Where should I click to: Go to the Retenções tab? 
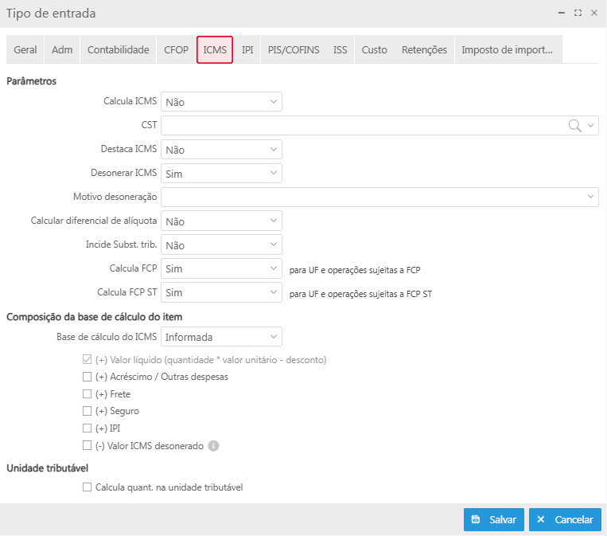coord(424,49)
